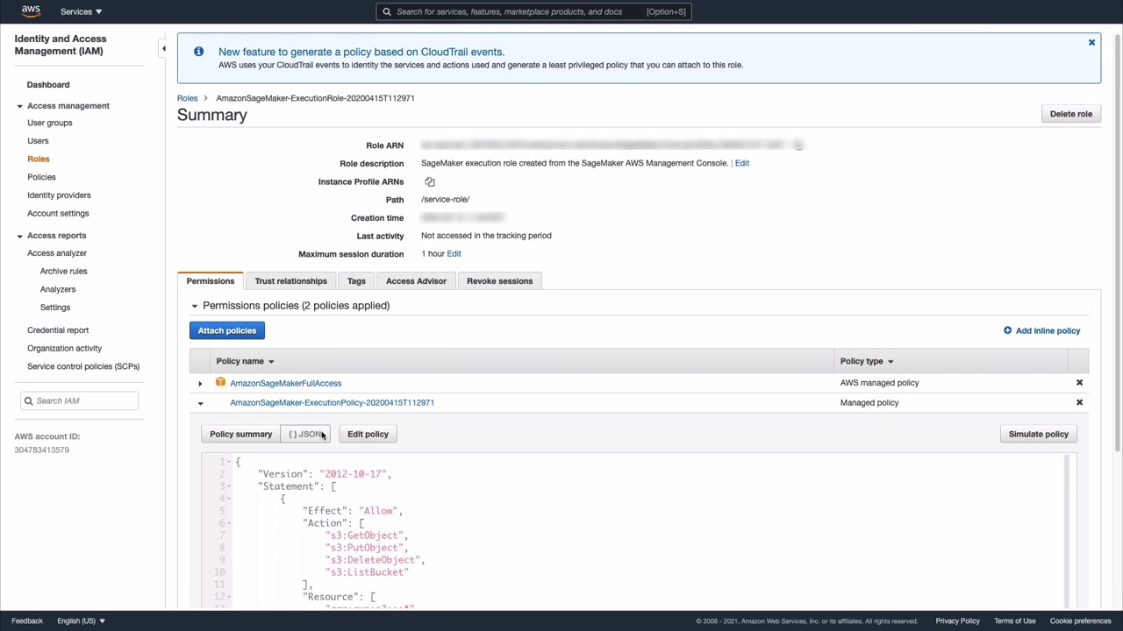
Task: Click into the Search IAM input field
Action: click(x=80, y=401)
